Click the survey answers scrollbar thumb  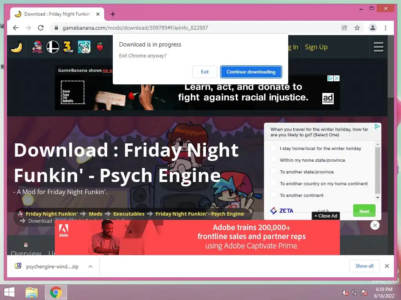point(378,170)
